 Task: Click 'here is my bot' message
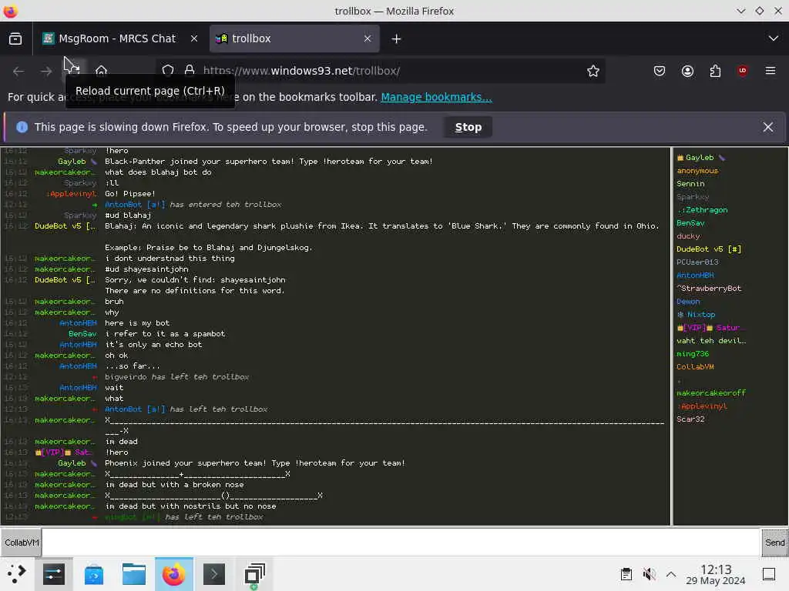pos(137,323)
